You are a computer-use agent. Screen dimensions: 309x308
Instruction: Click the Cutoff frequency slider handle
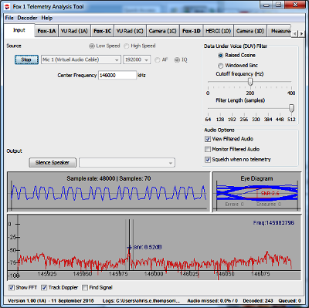tap(250, 82)
